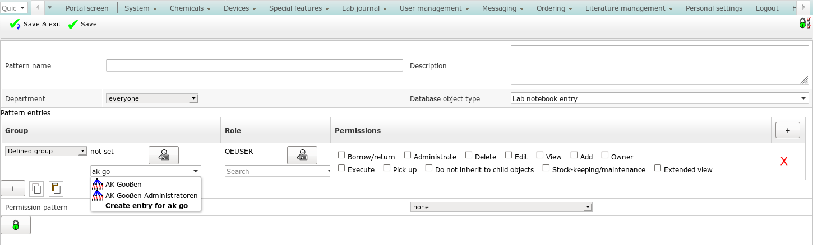The height and width of the screenshot is (245, 813).
Task: Click the green lock permission button
Action: coord(16,225)
